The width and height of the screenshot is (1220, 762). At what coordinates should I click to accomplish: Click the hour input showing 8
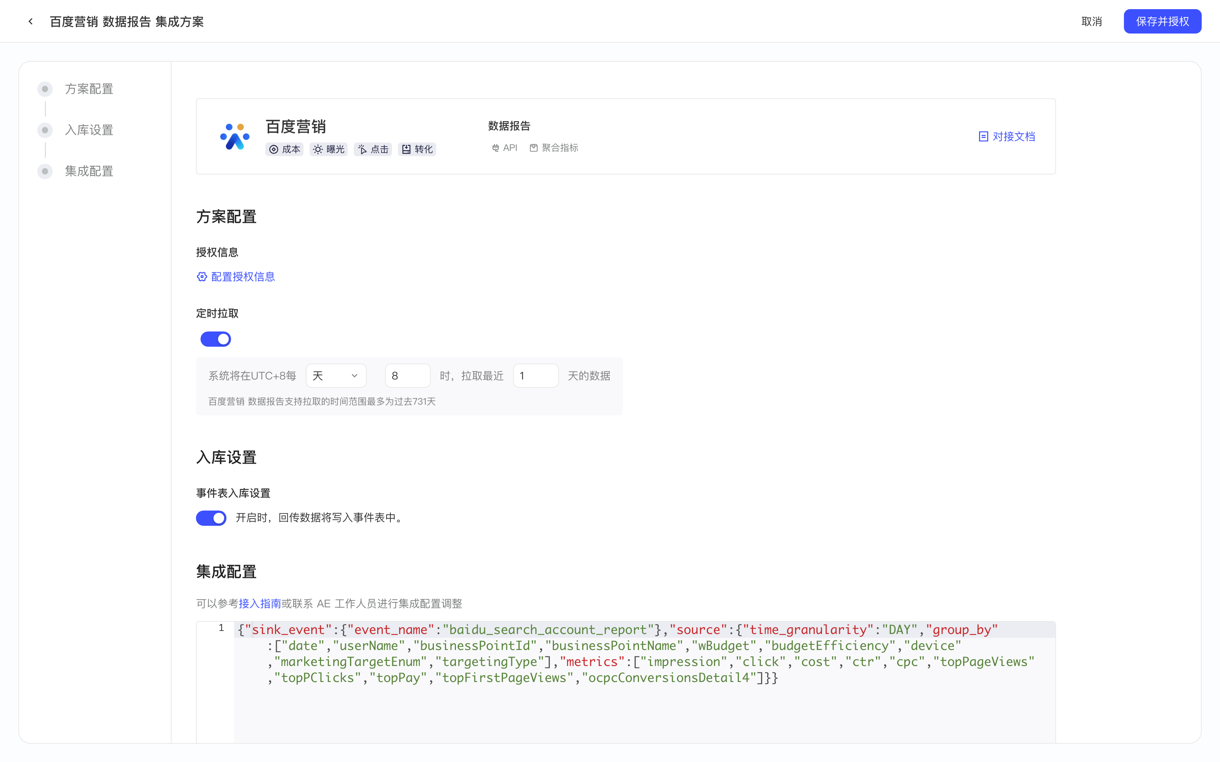tap(407, 375)
